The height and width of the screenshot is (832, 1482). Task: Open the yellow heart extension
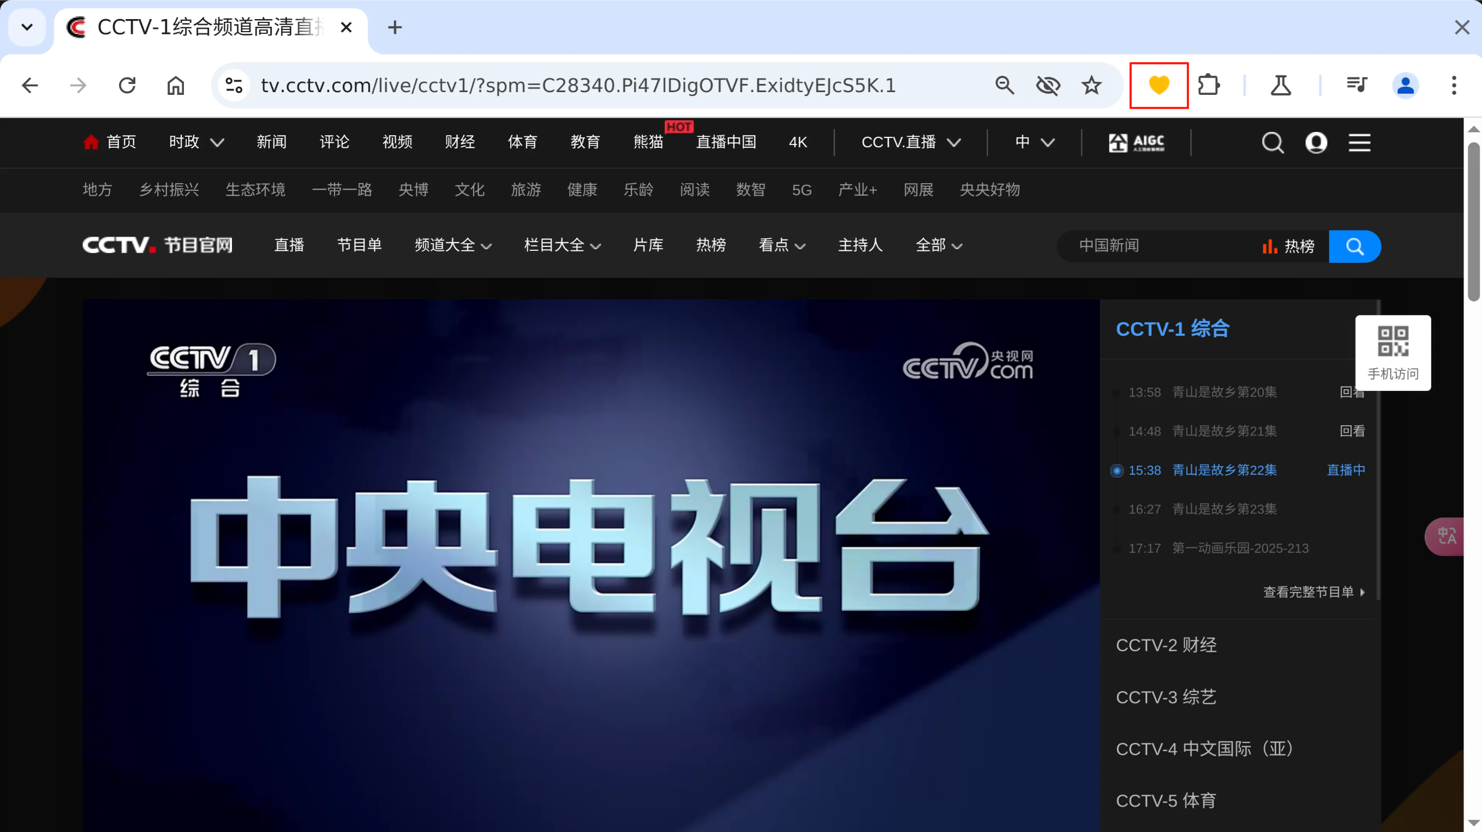click(1158, 85)
